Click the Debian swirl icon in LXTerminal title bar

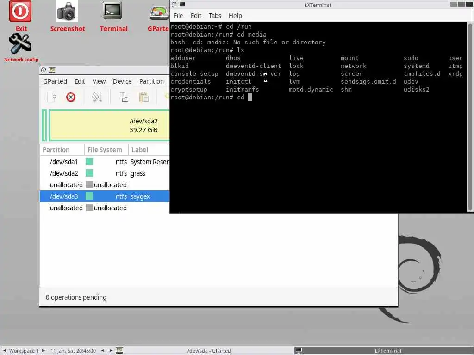tap(174, 5)
